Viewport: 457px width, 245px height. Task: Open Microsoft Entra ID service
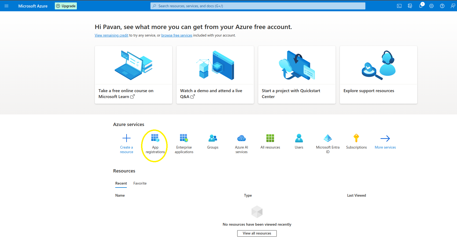click(328, 144)
